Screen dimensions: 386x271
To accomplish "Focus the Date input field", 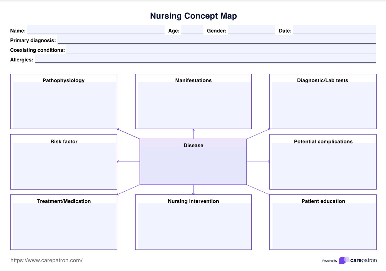I will click(x=334, y=30).
